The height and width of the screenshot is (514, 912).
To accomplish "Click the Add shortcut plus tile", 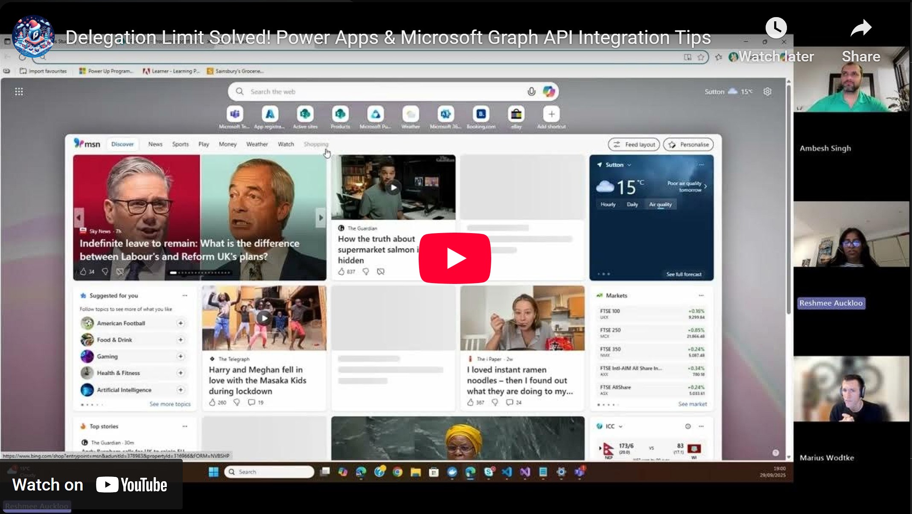I will point(551,114).
